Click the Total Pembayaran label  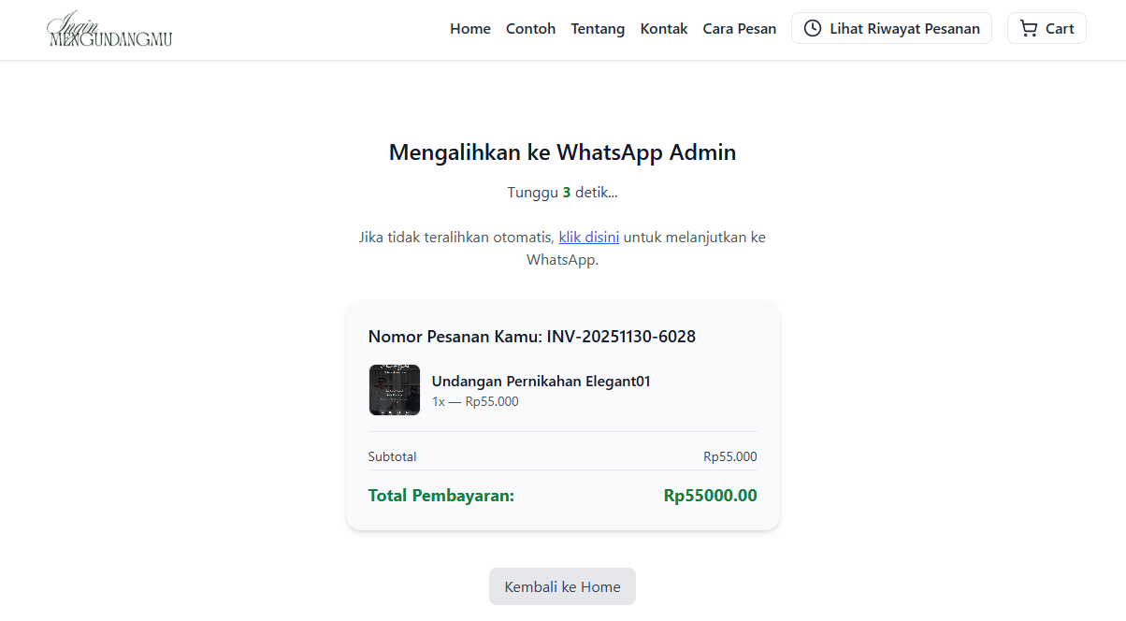click(x=440, y=496)
